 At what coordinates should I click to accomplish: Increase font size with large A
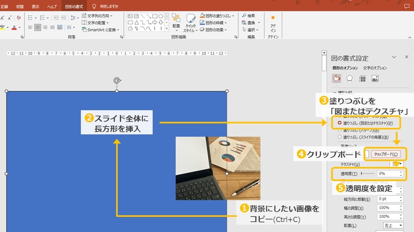pos(2,18)
